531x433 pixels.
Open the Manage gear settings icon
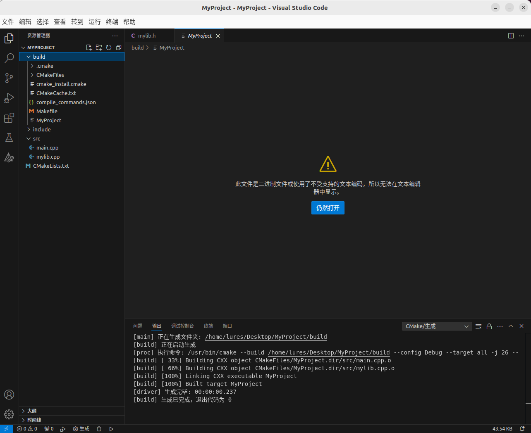pos(9,414)
